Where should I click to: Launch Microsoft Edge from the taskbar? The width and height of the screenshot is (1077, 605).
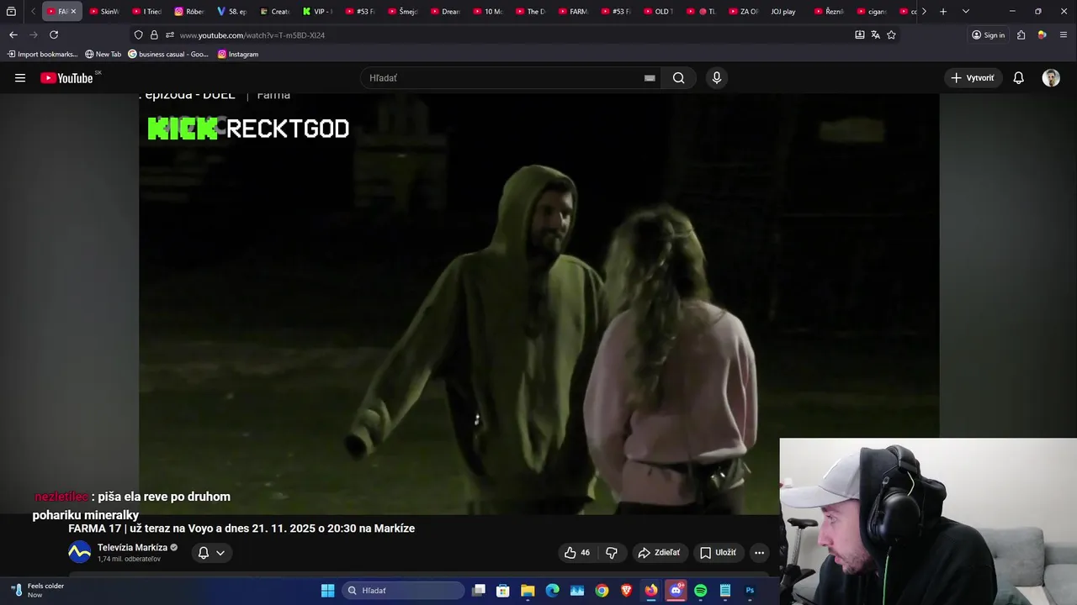552,591
